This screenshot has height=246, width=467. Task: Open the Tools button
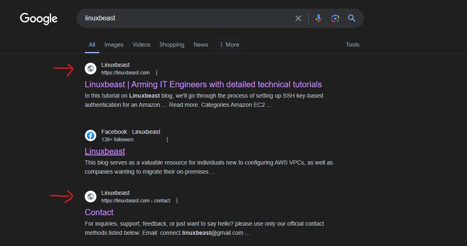click(352, 44)
